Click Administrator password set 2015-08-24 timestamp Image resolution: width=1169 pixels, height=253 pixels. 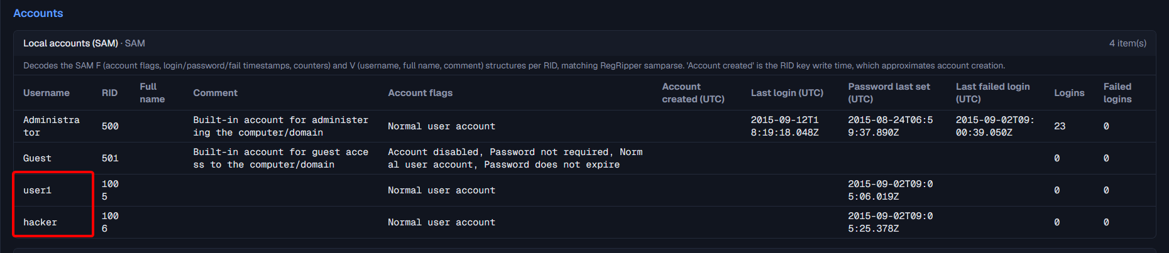[891, 126]
